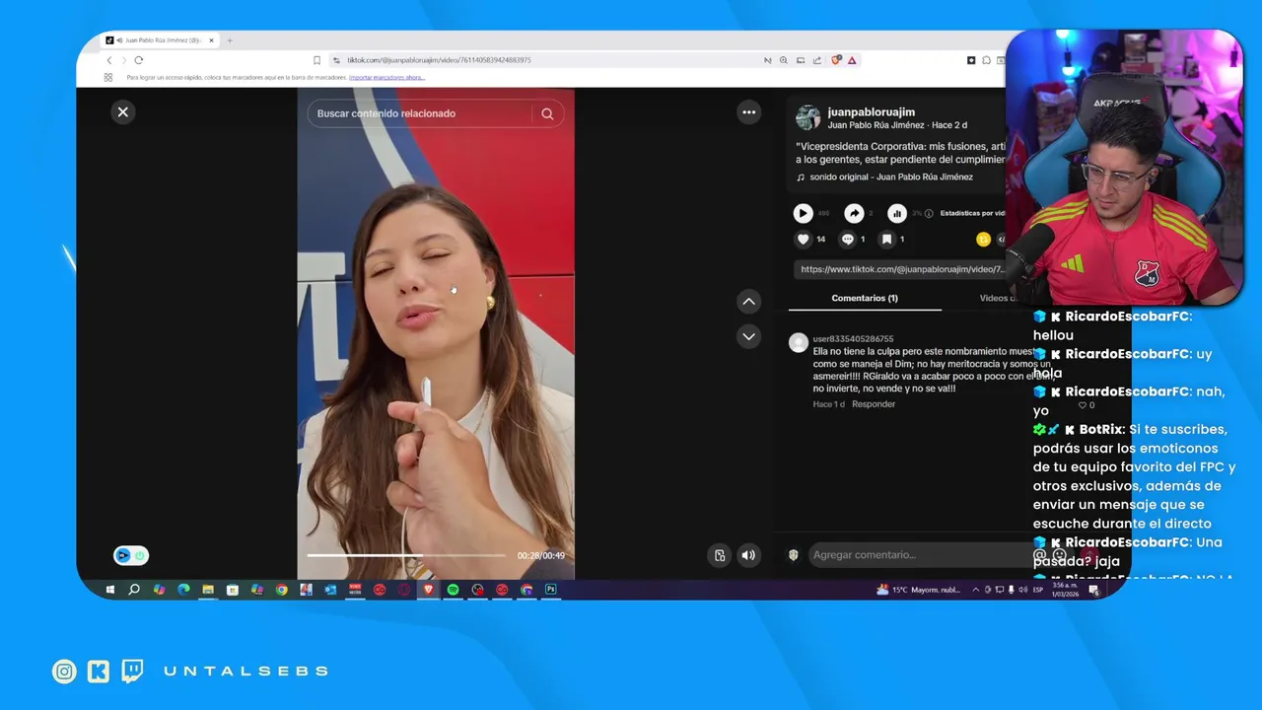
Task: Click the taskbar weather widget 15°C
Action: click(918, 590)
